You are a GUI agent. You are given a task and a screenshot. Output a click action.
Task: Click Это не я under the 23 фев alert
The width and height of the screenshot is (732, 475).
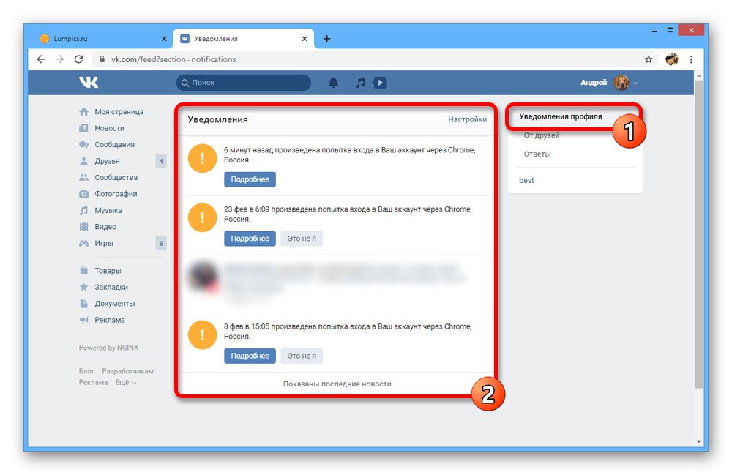point(302,239)
